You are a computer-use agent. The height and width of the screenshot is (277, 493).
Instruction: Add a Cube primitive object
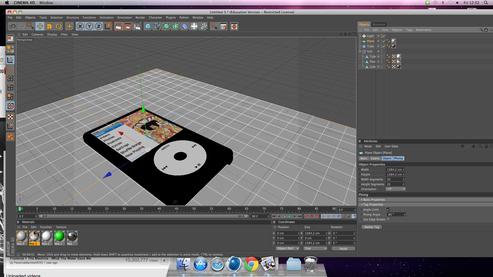[x=148, y=26]
